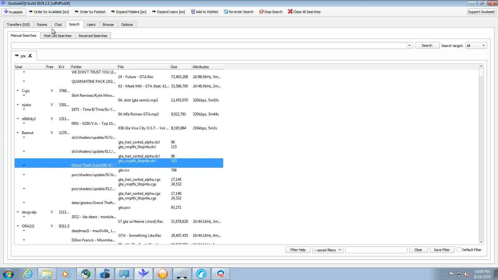Toggle Order by Available
Viewport: 498px width, 280px height.
[49, 12]
